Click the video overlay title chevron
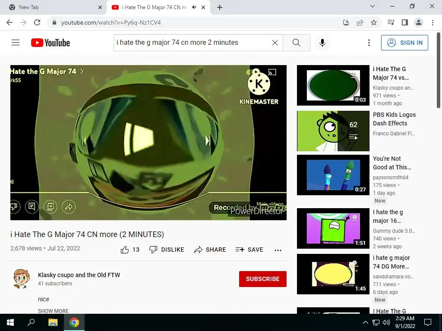 click(82, 72)
